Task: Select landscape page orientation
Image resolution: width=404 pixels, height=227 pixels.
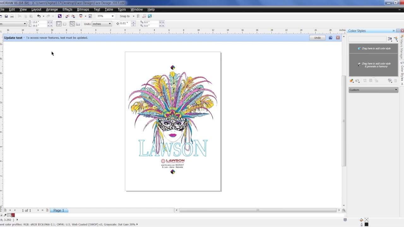Action: (65, 24)
